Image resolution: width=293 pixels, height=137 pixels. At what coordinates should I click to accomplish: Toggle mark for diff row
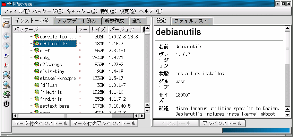coord(80,50)
